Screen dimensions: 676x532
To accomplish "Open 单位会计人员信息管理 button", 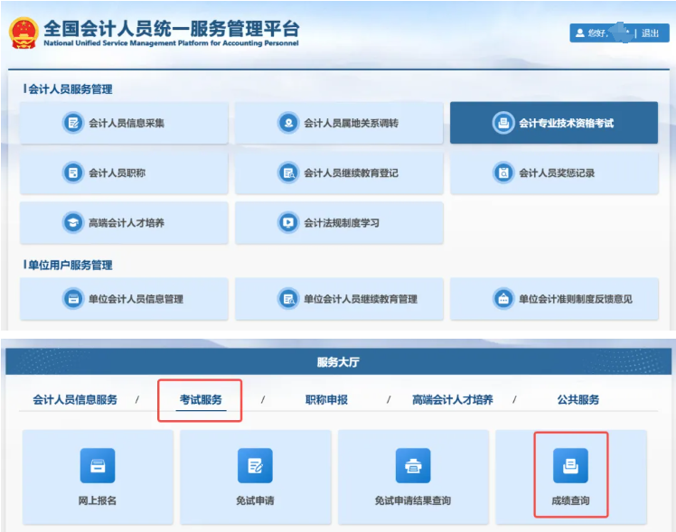I will [124, 298].
